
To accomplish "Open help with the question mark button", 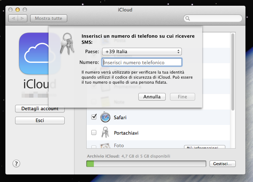I will pos(16,164).
